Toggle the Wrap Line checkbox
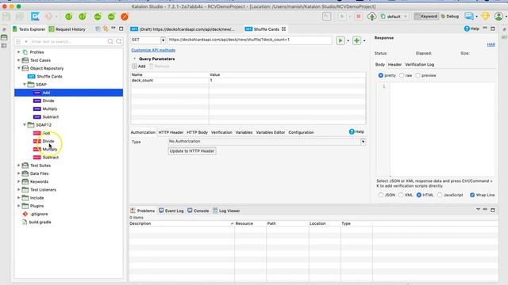This screenshot has width=508, height=285. [472, 195]
